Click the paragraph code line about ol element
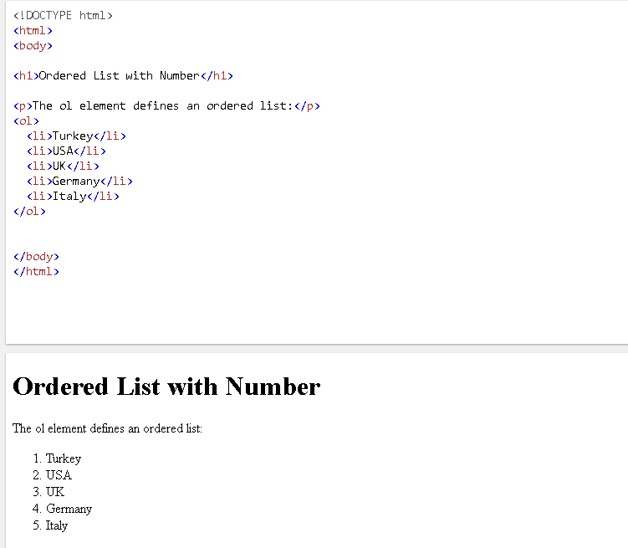Viewport: 628px width, 548px height. click(x=166, y=106)
